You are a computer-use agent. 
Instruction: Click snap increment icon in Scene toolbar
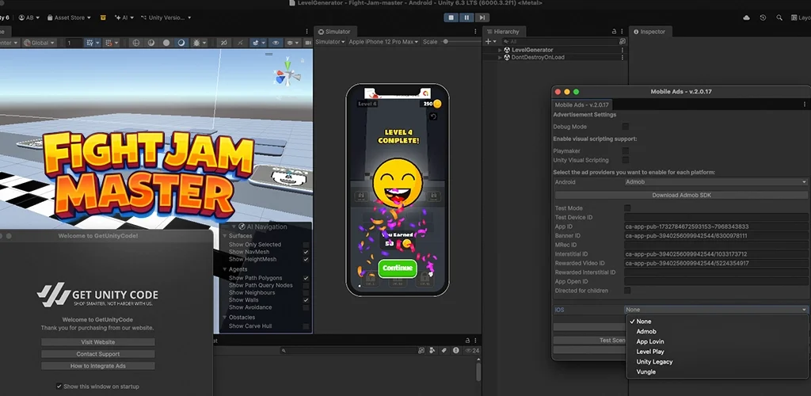click(108, 43)
